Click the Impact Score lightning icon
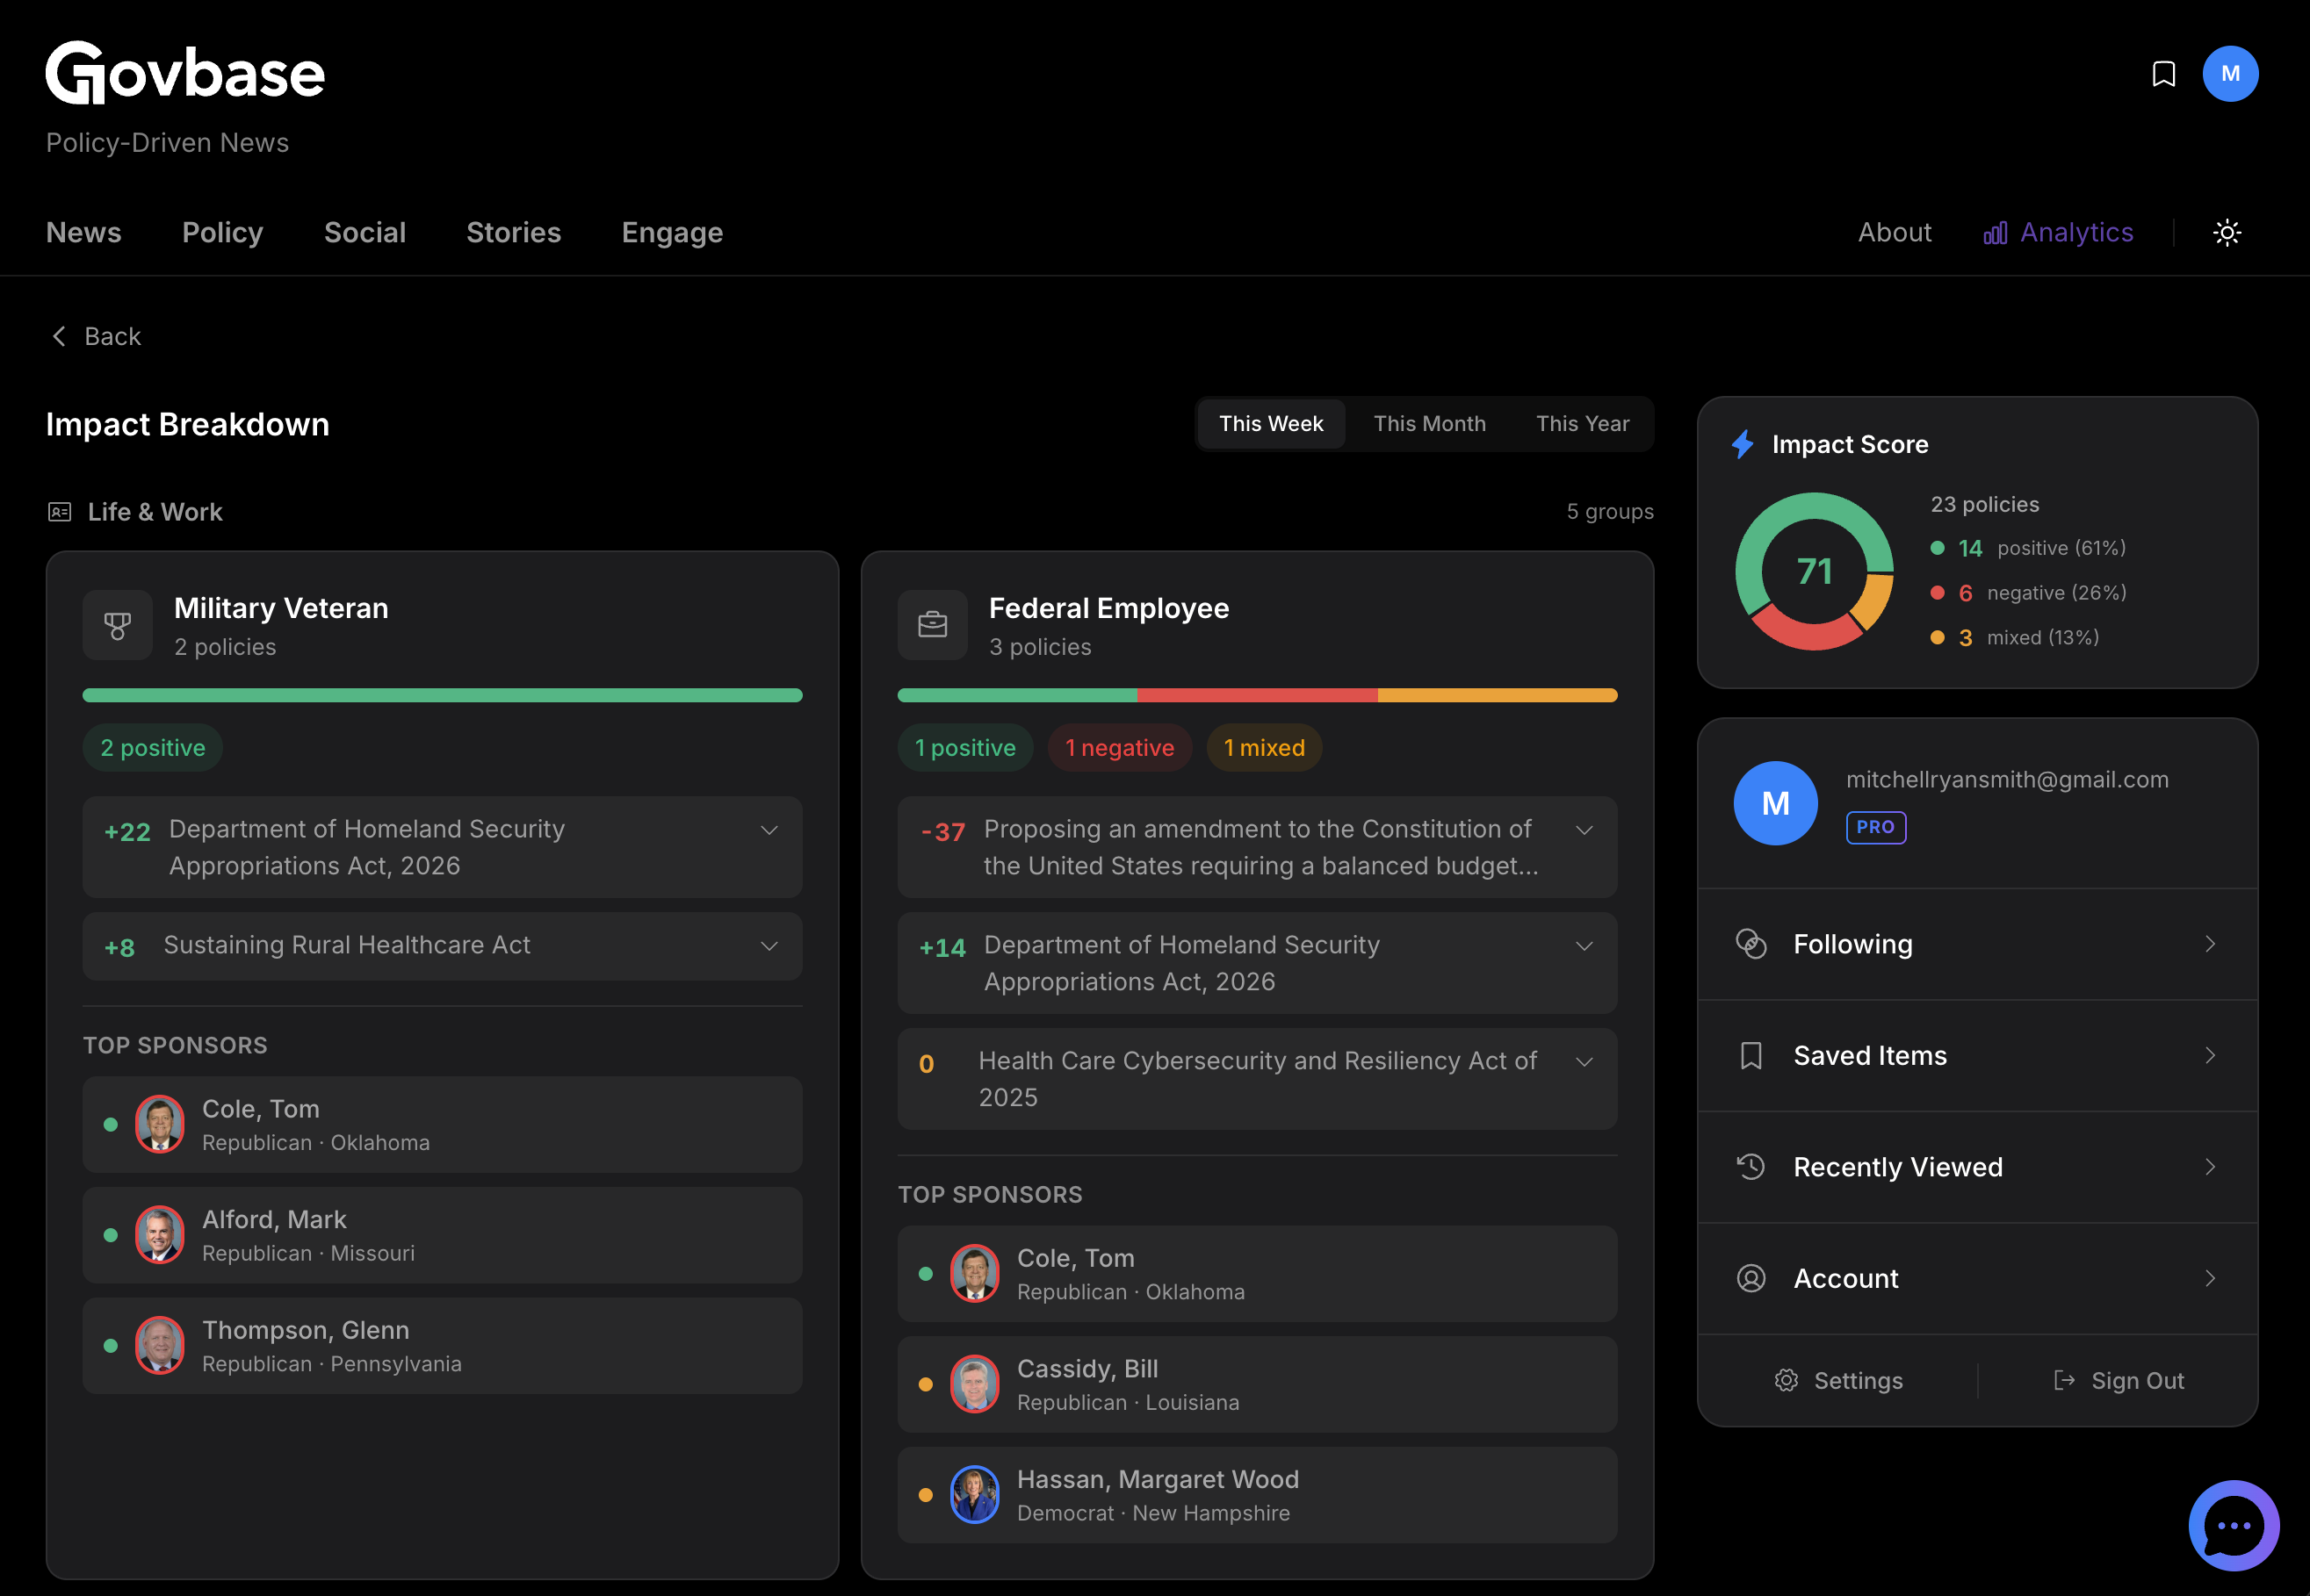 pyautogui.click(x=1743, y=444)
